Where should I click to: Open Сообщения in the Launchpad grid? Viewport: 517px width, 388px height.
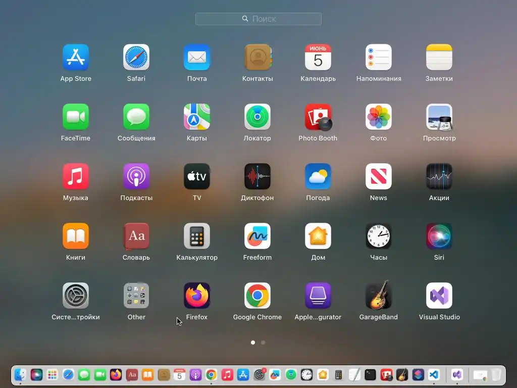pos(136,117)
